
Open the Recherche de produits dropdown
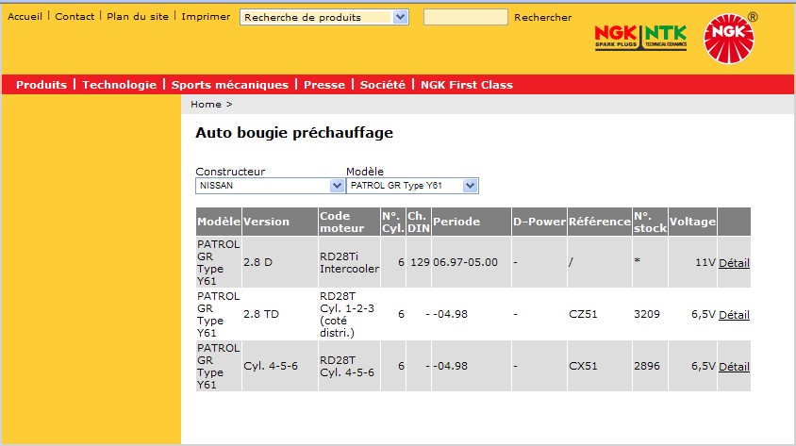coord(323,17)
